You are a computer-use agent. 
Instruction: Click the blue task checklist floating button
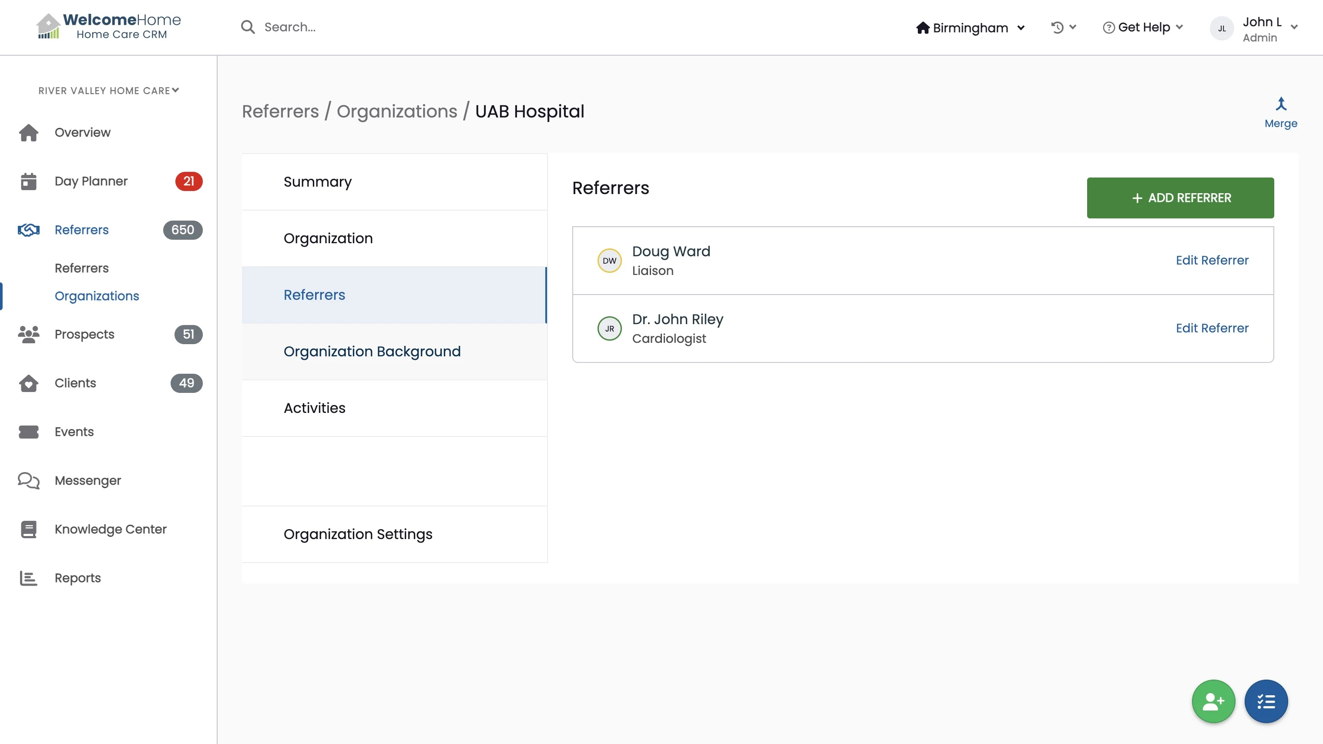(1266, 701)
